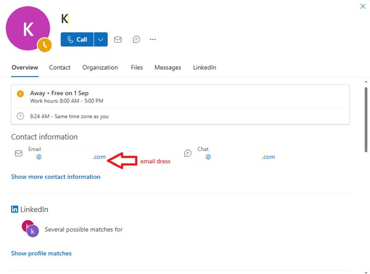
Task: Click Show profile matches link
Action: pyautogui.click(x=41, y=253)
